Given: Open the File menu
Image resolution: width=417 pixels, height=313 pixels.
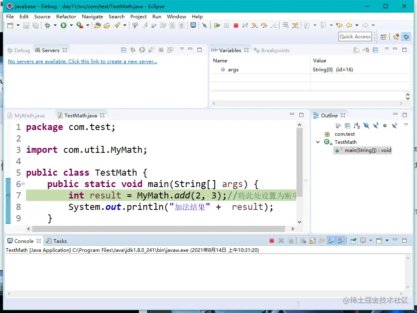Looking at the screenshot, I should pos(10,16).
